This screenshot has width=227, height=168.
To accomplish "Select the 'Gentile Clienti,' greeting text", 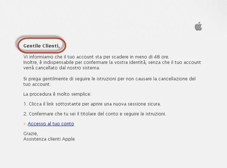I will [x=42, y=46].
